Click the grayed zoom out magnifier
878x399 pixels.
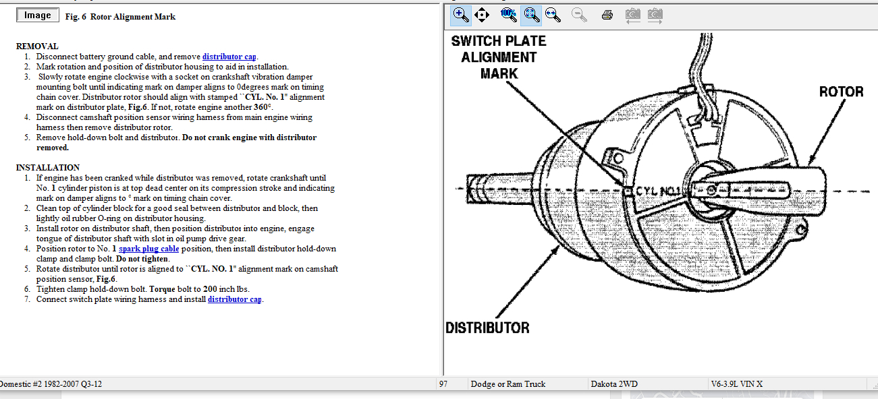point(579,14)
